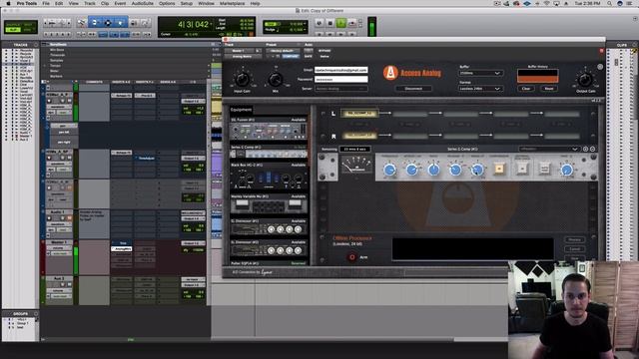Select Series G Comp unit in Equipment list
The image size is (639, 359).
coord(269,151)
